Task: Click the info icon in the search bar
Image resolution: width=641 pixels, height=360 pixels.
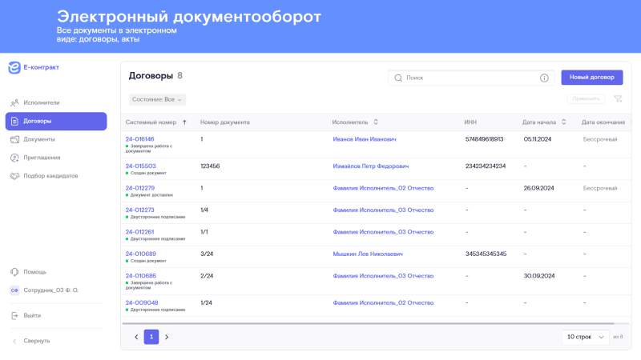Action: point(544,78)
